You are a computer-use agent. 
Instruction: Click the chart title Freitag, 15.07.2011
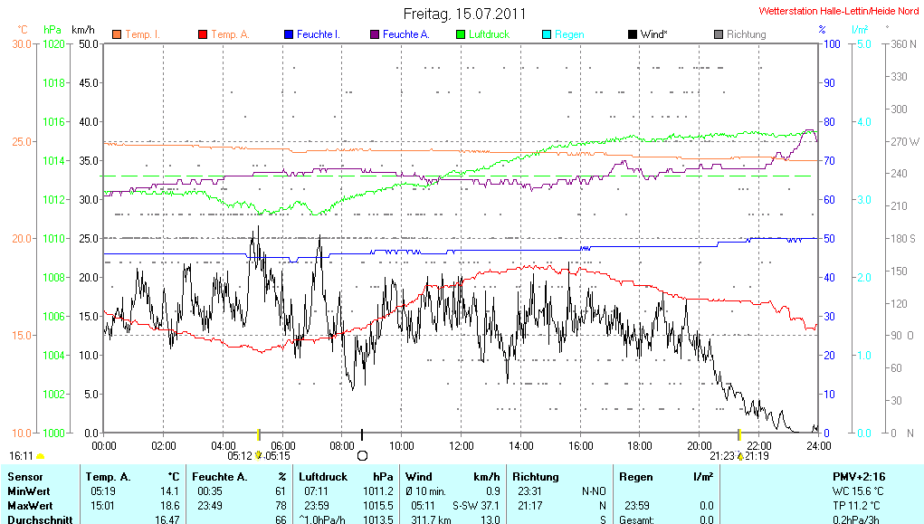coord(463,14)
